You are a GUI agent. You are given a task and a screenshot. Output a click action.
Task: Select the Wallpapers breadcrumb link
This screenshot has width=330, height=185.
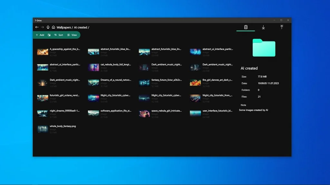point(63,27)
